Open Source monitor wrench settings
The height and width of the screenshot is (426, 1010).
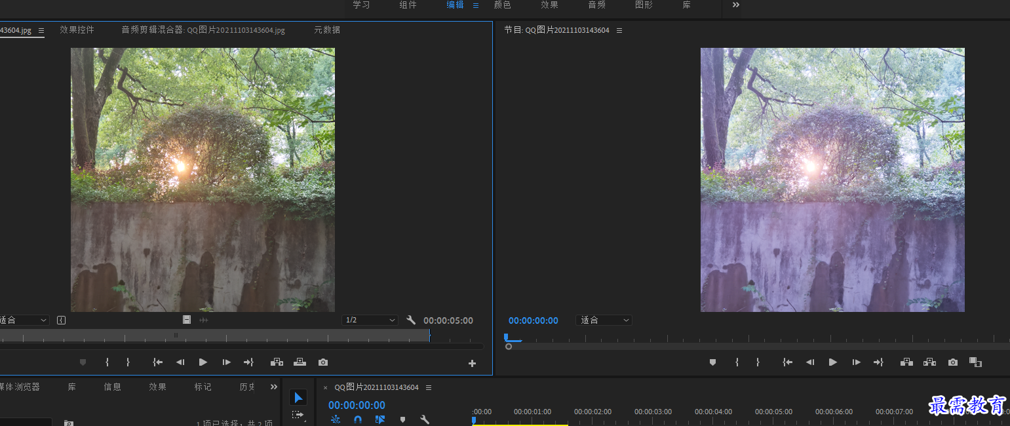[x=411, y=320]
